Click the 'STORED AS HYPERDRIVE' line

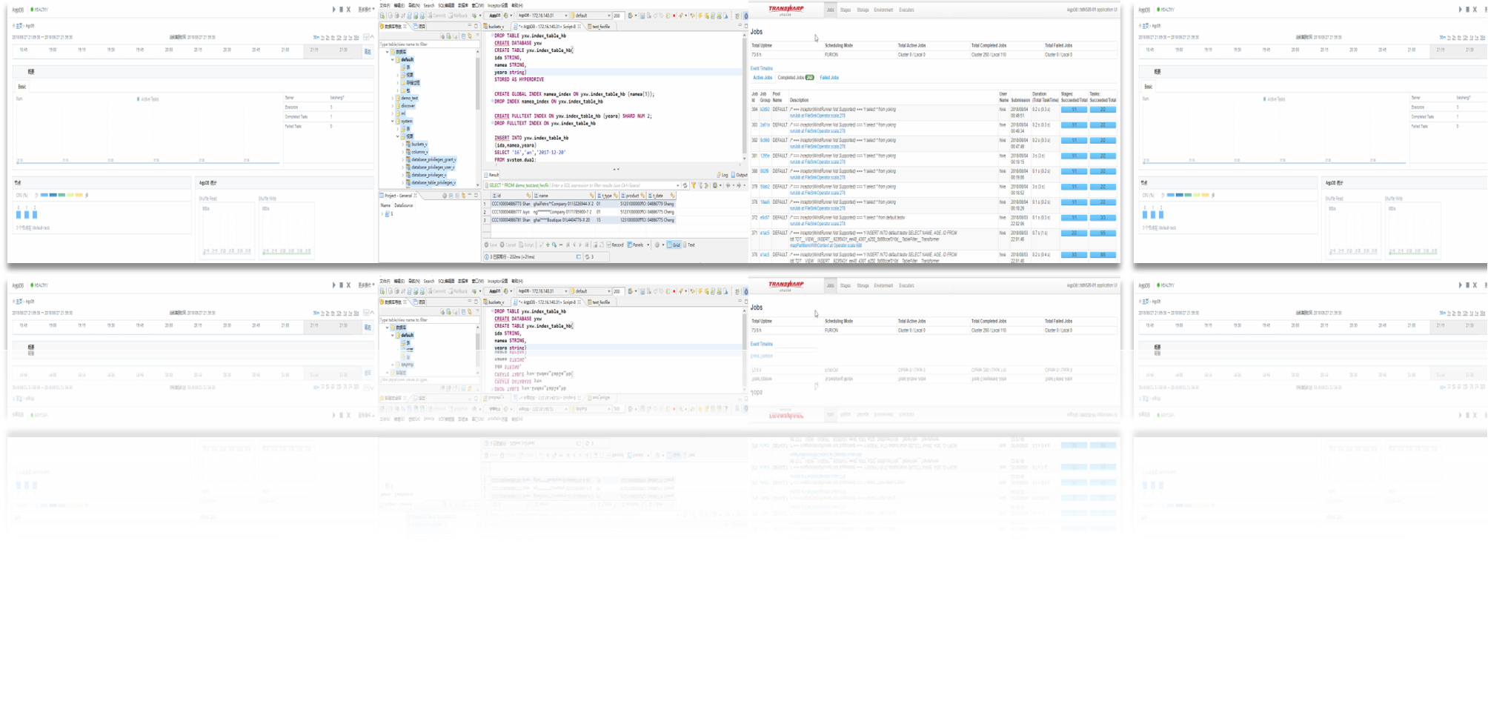tap(519, 79)
